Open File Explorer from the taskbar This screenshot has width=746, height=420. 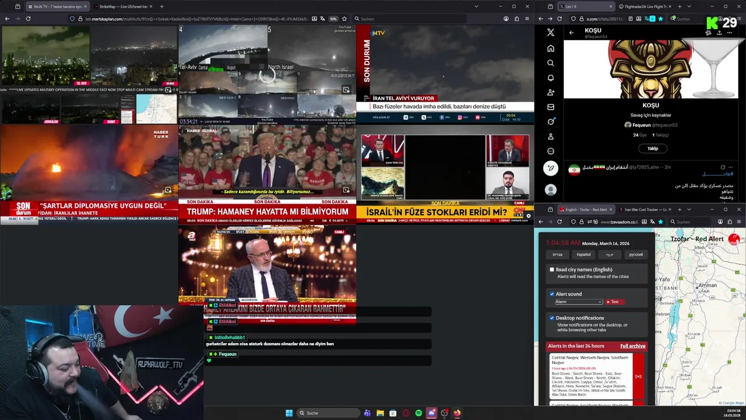tap(380, 413)
